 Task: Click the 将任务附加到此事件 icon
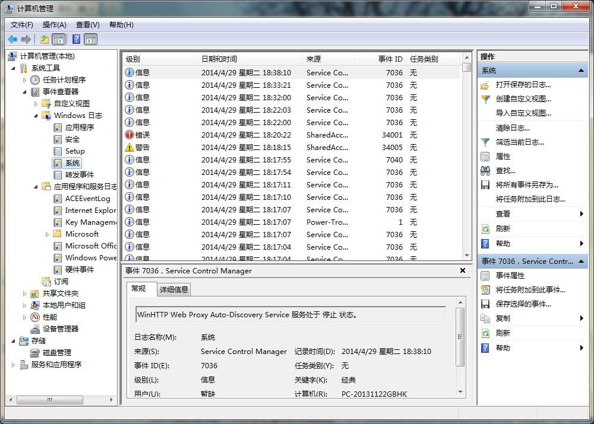coord(485,290)
